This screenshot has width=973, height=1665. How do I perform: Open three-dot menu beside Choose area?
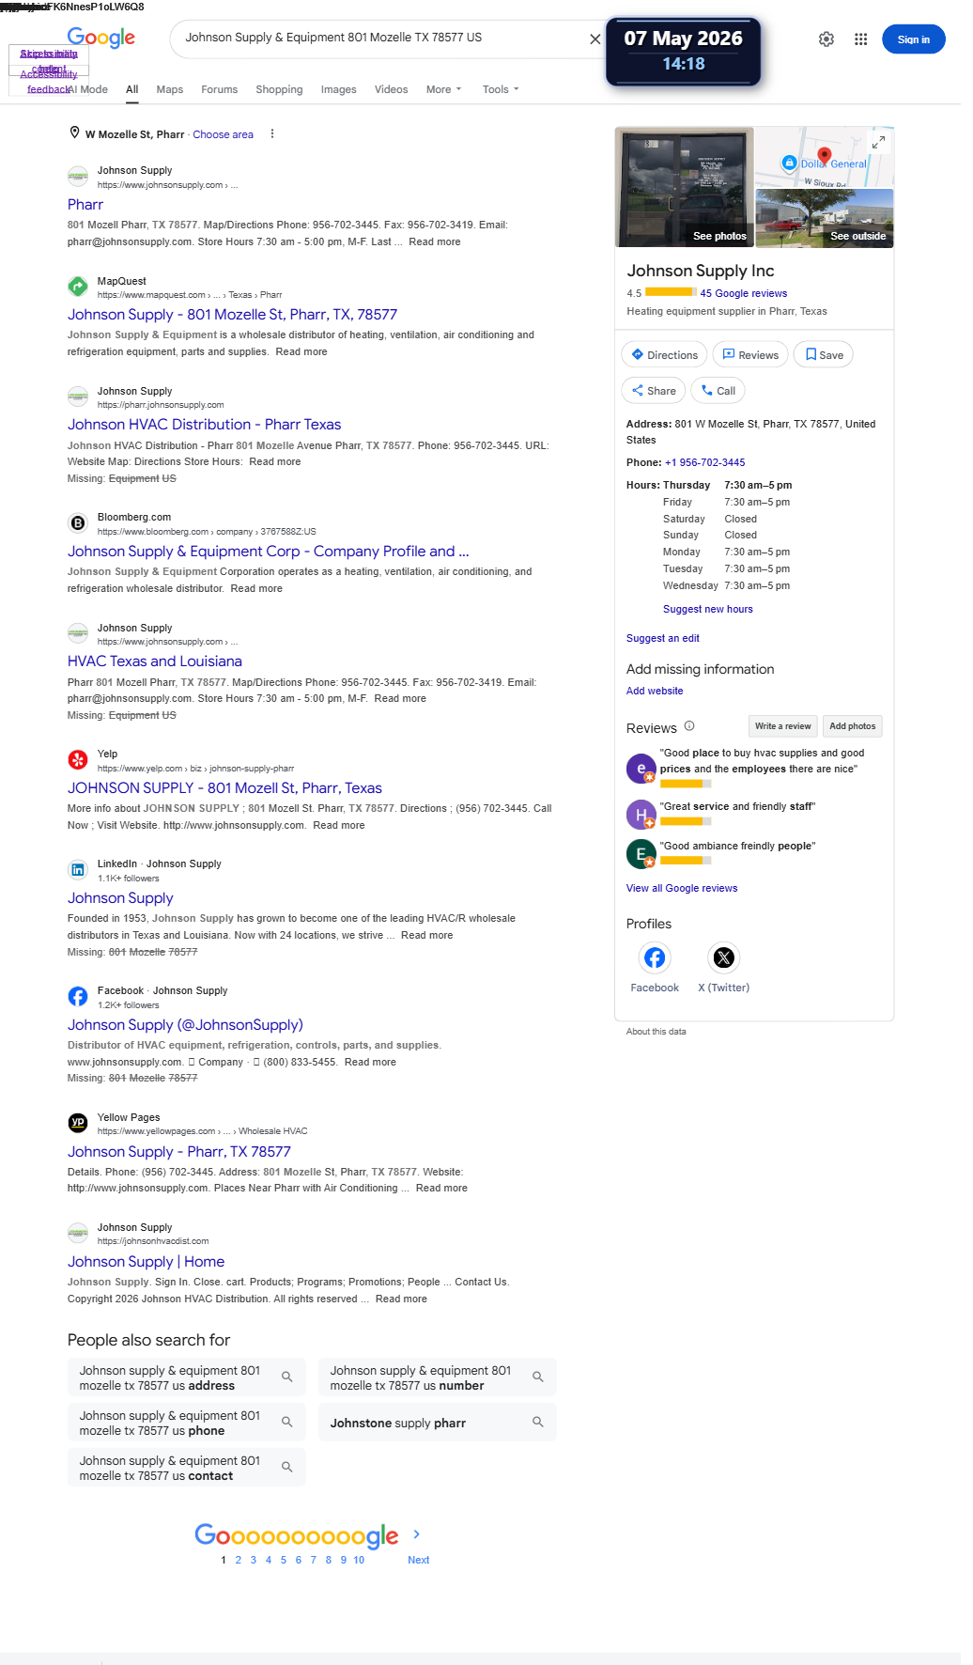pyautogui.click(x=272, y=134)
